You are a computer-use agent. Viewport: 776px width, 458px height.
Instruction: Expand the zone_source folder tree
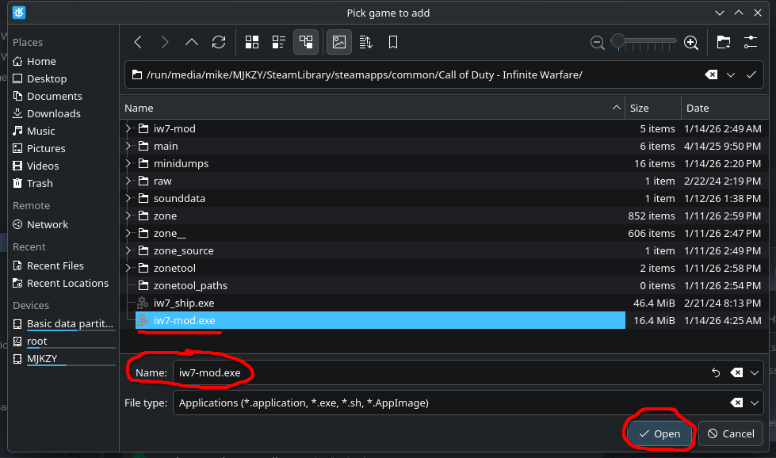[x=128, y=250]
